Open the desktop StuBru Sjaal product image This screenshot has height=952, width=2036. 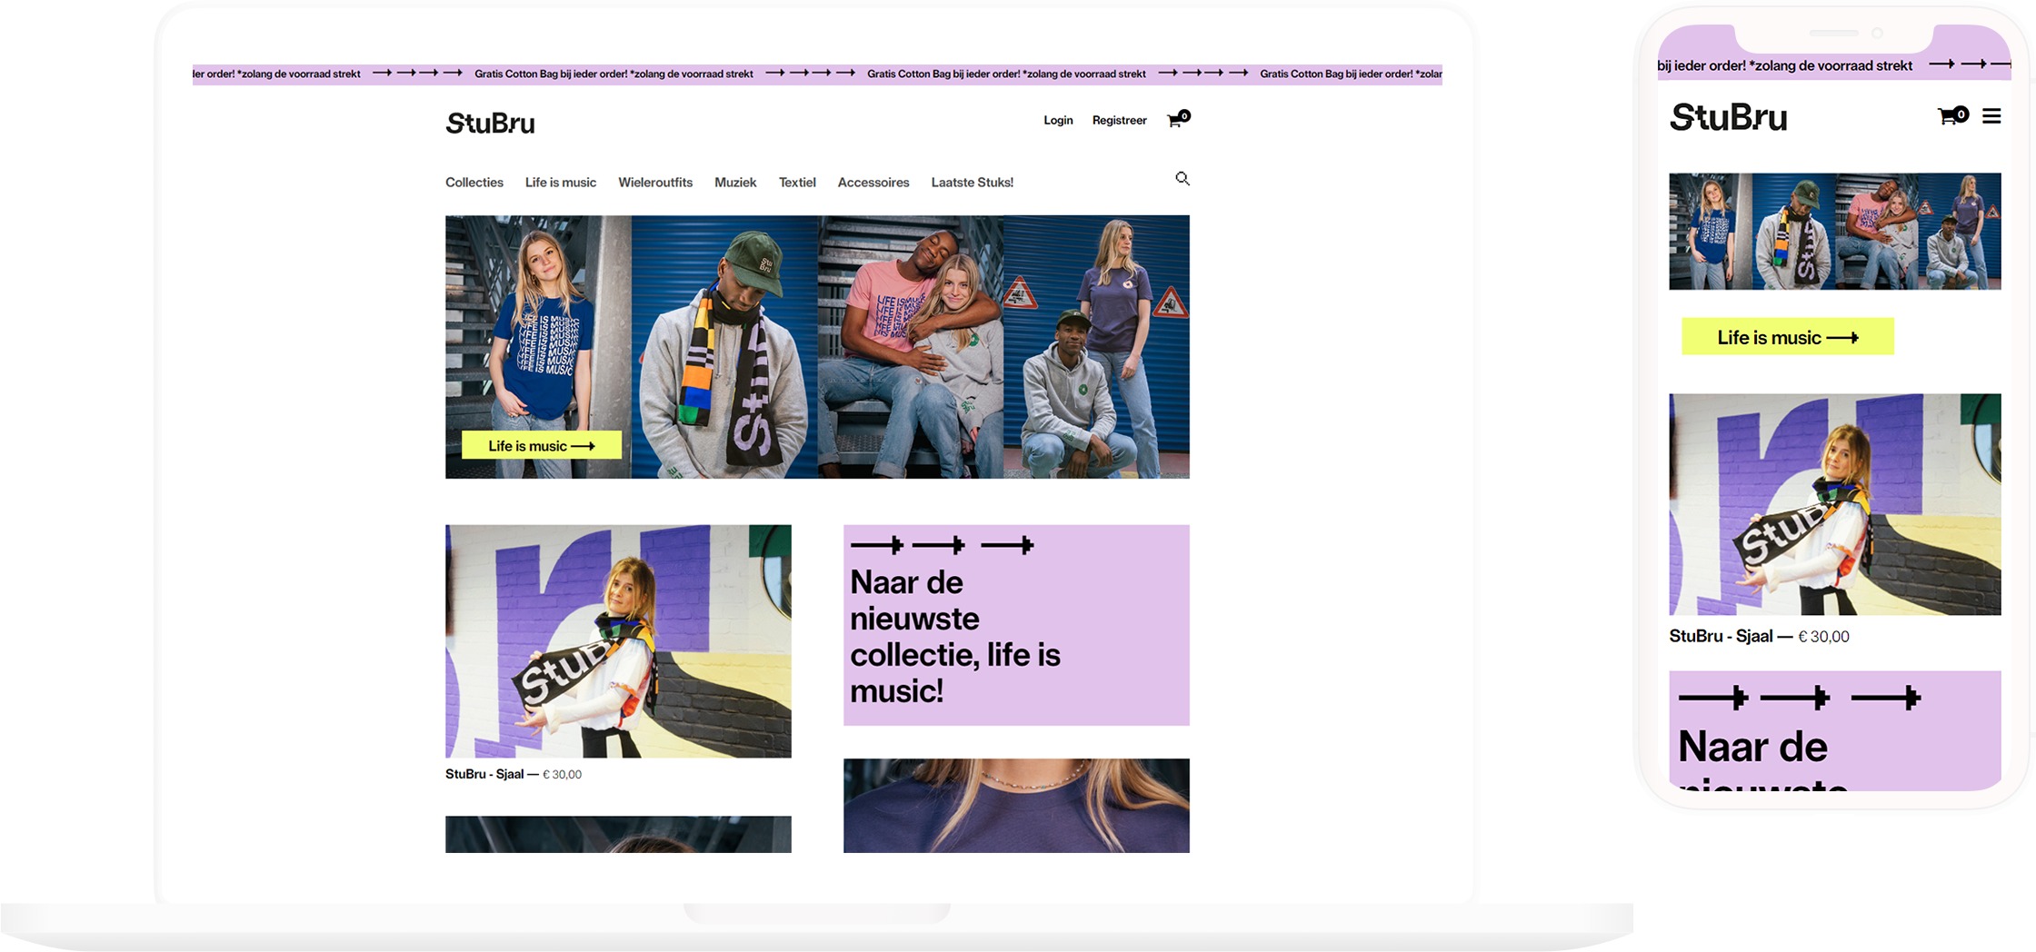point(618,641)
